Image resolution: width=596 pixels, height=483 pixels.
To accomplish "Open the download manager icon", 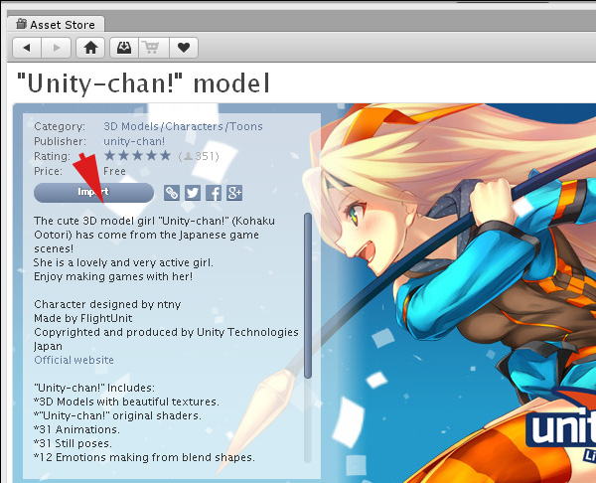I will 124,48.
